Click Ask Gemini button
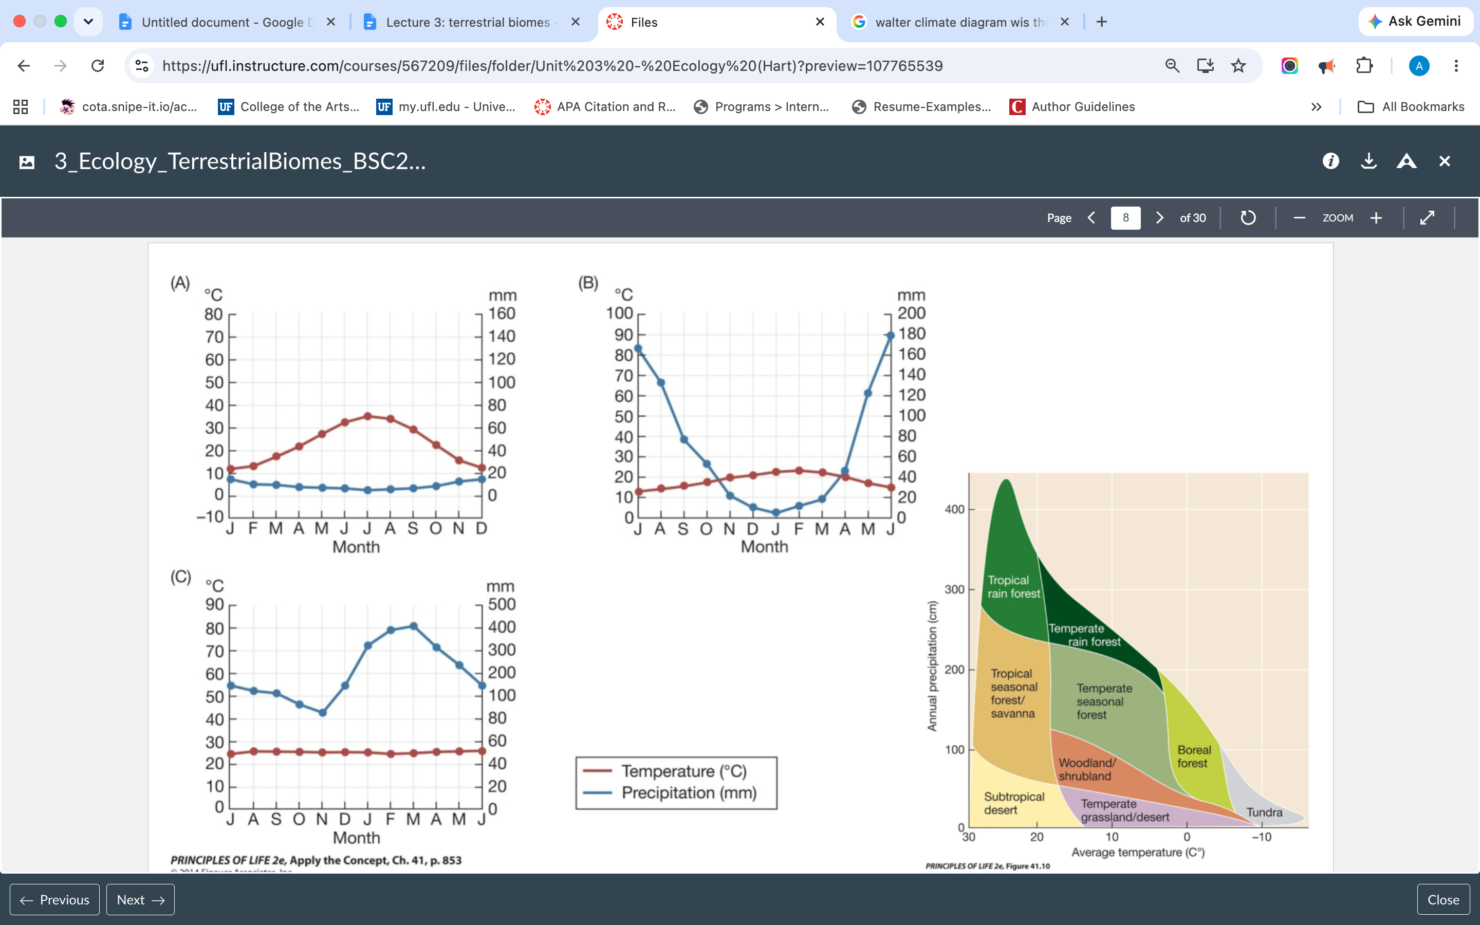Viewport: 1480px width, 925px height. click(1415, 22)
